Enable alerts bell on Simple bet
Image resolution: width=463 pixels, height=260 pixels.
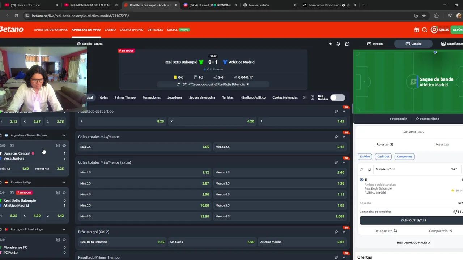(370, 169)
